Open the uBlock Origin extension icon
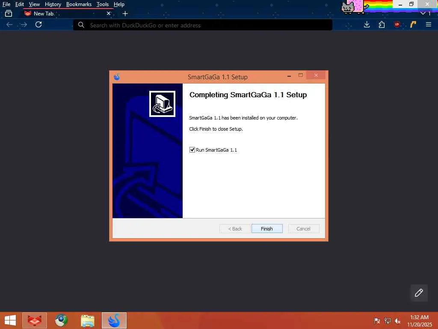438x329 pixels. pos(397,24)
